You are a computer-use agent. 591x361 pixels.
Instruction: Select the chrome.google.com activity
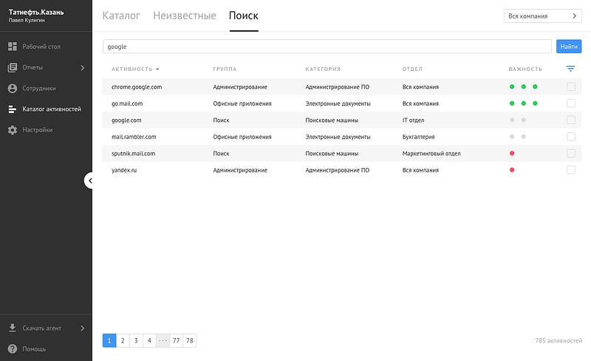137,87
